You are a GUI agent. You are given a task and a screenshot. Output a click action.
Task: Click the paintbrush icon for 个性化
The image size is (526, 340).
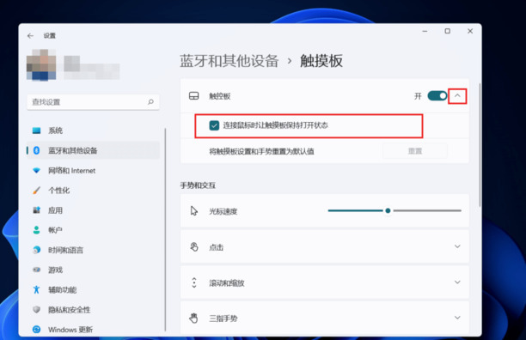37,191
